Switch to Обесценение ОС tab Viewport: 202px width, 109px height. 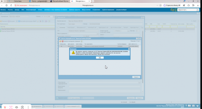pyautogui.click(x=81, y=27)
